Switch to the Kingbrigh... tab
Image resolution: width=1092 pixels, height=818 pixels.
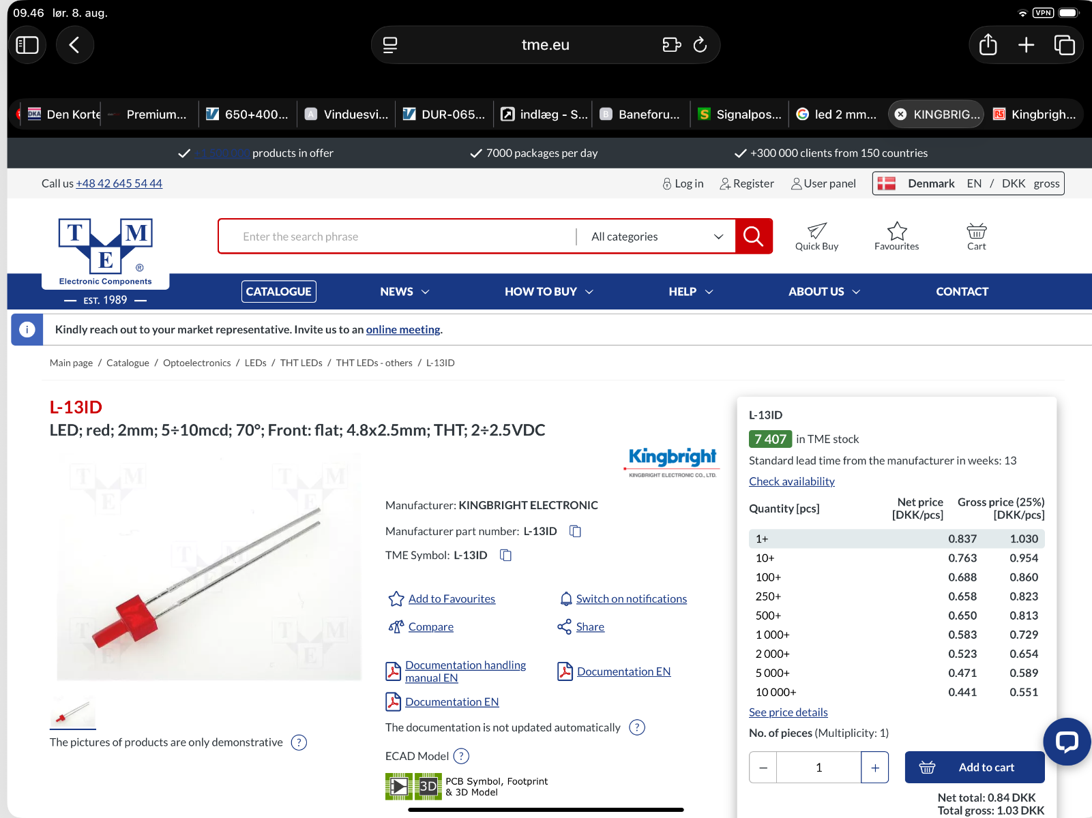(1035, 115)
